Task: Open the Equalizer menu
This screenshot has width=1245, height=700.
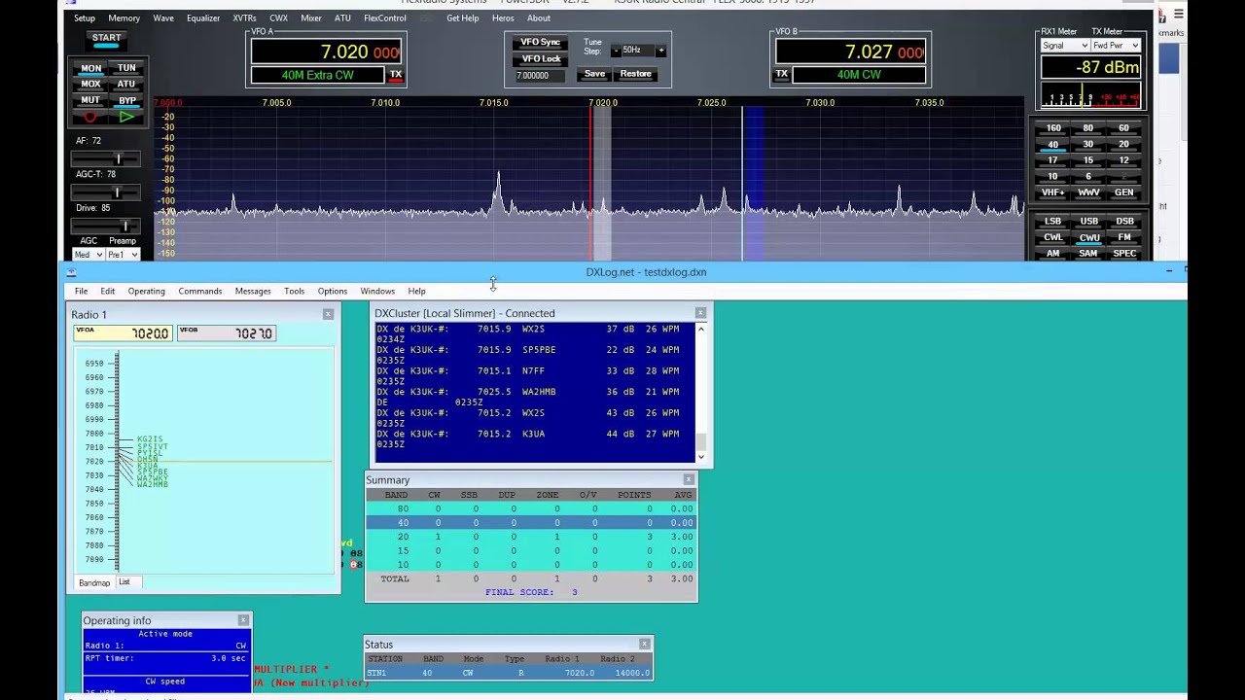Action: tap(203, 18)
